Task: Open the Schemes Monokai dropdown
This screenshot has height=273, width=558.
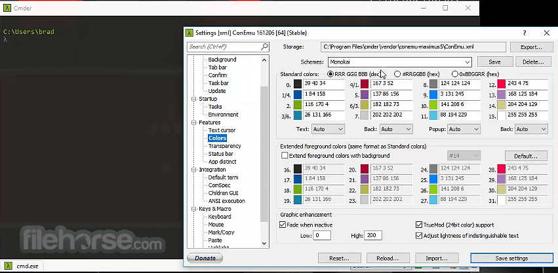Action: pyautogui.click(x=399, y=62)
